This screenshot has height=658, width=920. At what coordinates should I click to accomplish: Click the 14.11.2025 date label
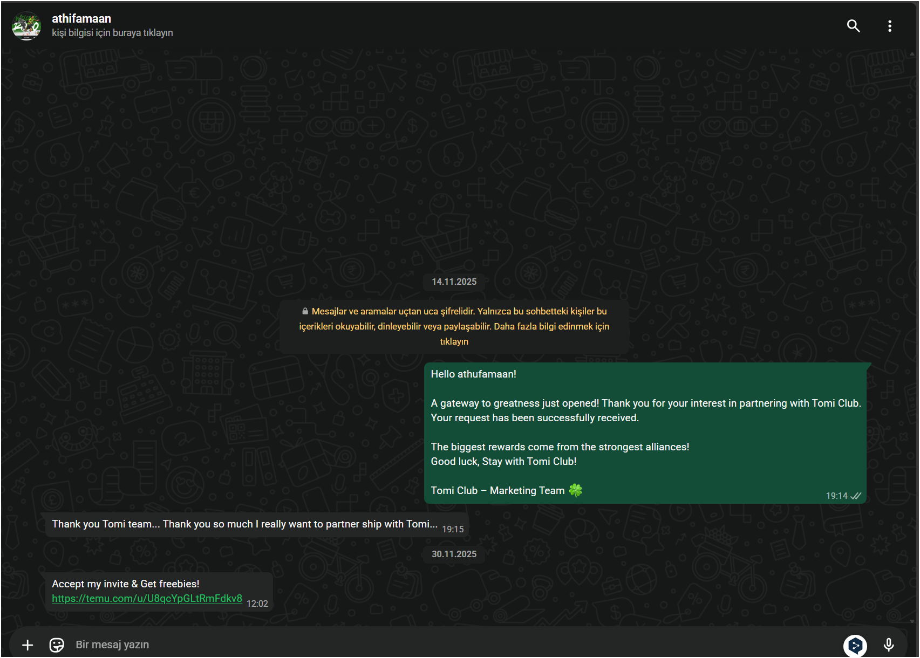[454, 282]
